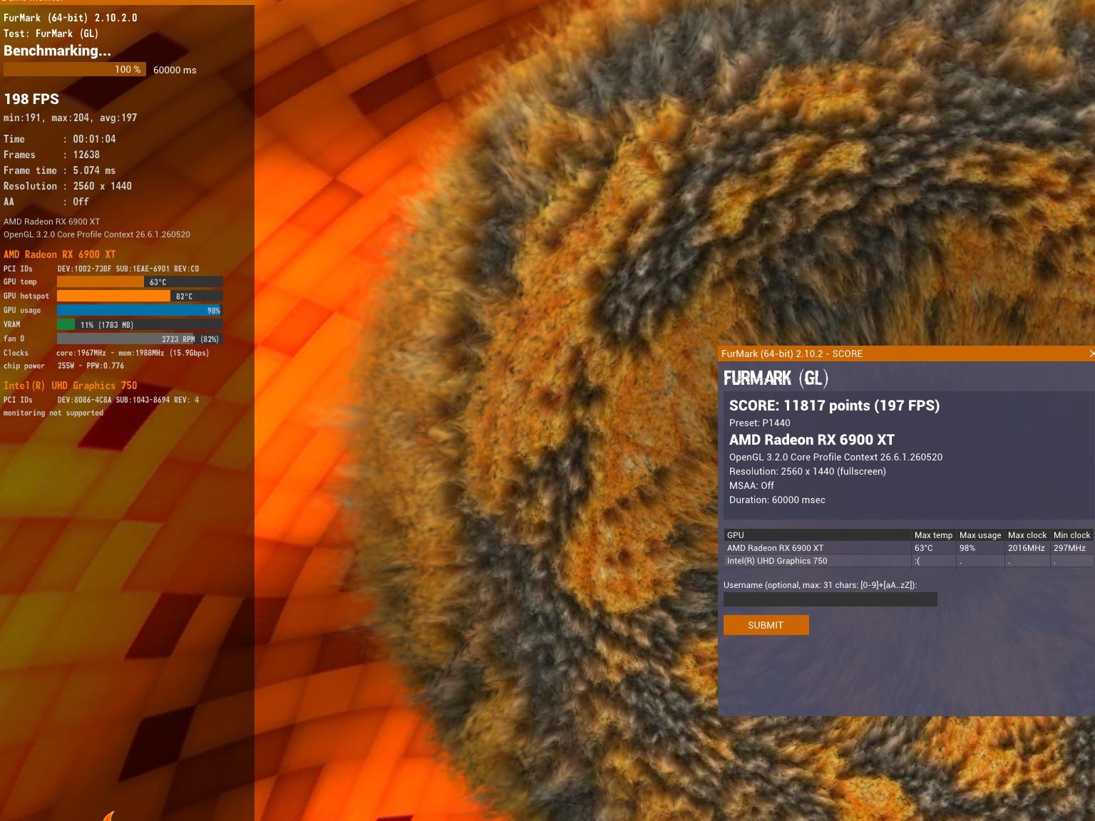
Task: Click the overlay Resolution value '2560 x 1440'
Action: 102,186
